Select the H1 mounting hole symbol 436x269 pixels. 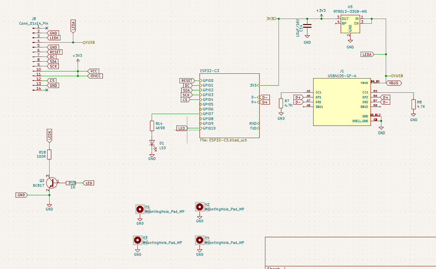(140, 209)
